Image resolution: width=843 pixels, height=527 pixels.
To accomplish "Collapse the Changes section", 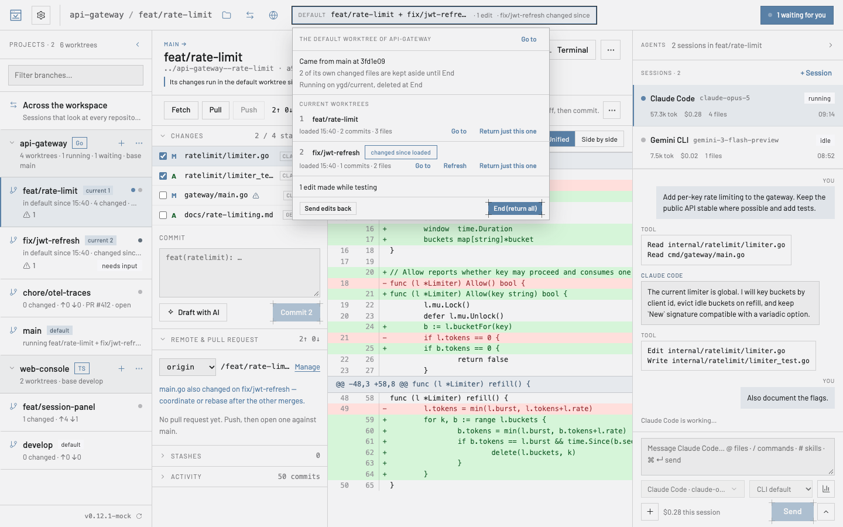I will point(163,136).
